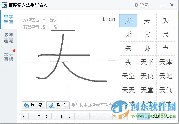Insert the enumeration comma 、 symbol
Viewport: 179px width, 124px height.
(x=55, y=116)
